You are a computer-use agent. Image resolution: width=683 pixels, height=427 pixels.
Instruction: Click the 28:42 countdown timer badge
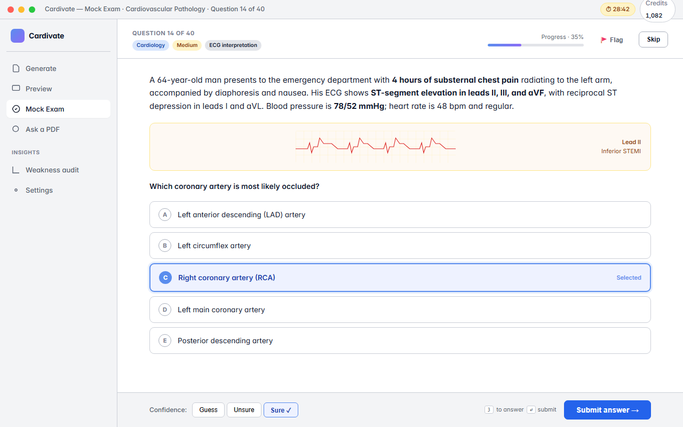tap(618, 9)
